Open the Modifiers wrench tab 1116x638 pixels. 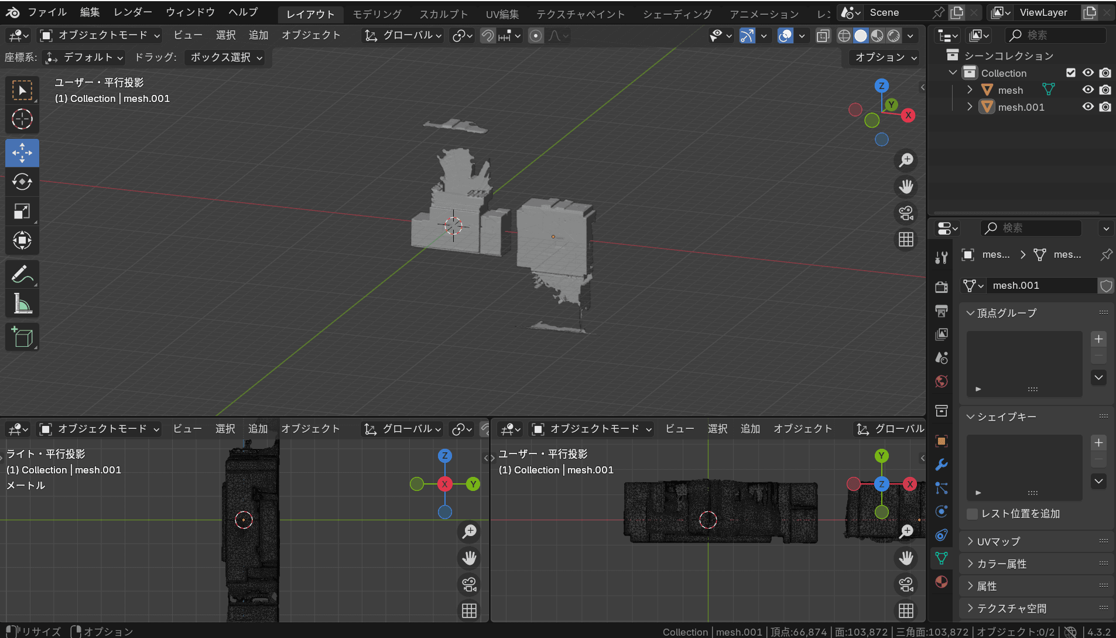(x=941, y=465)
